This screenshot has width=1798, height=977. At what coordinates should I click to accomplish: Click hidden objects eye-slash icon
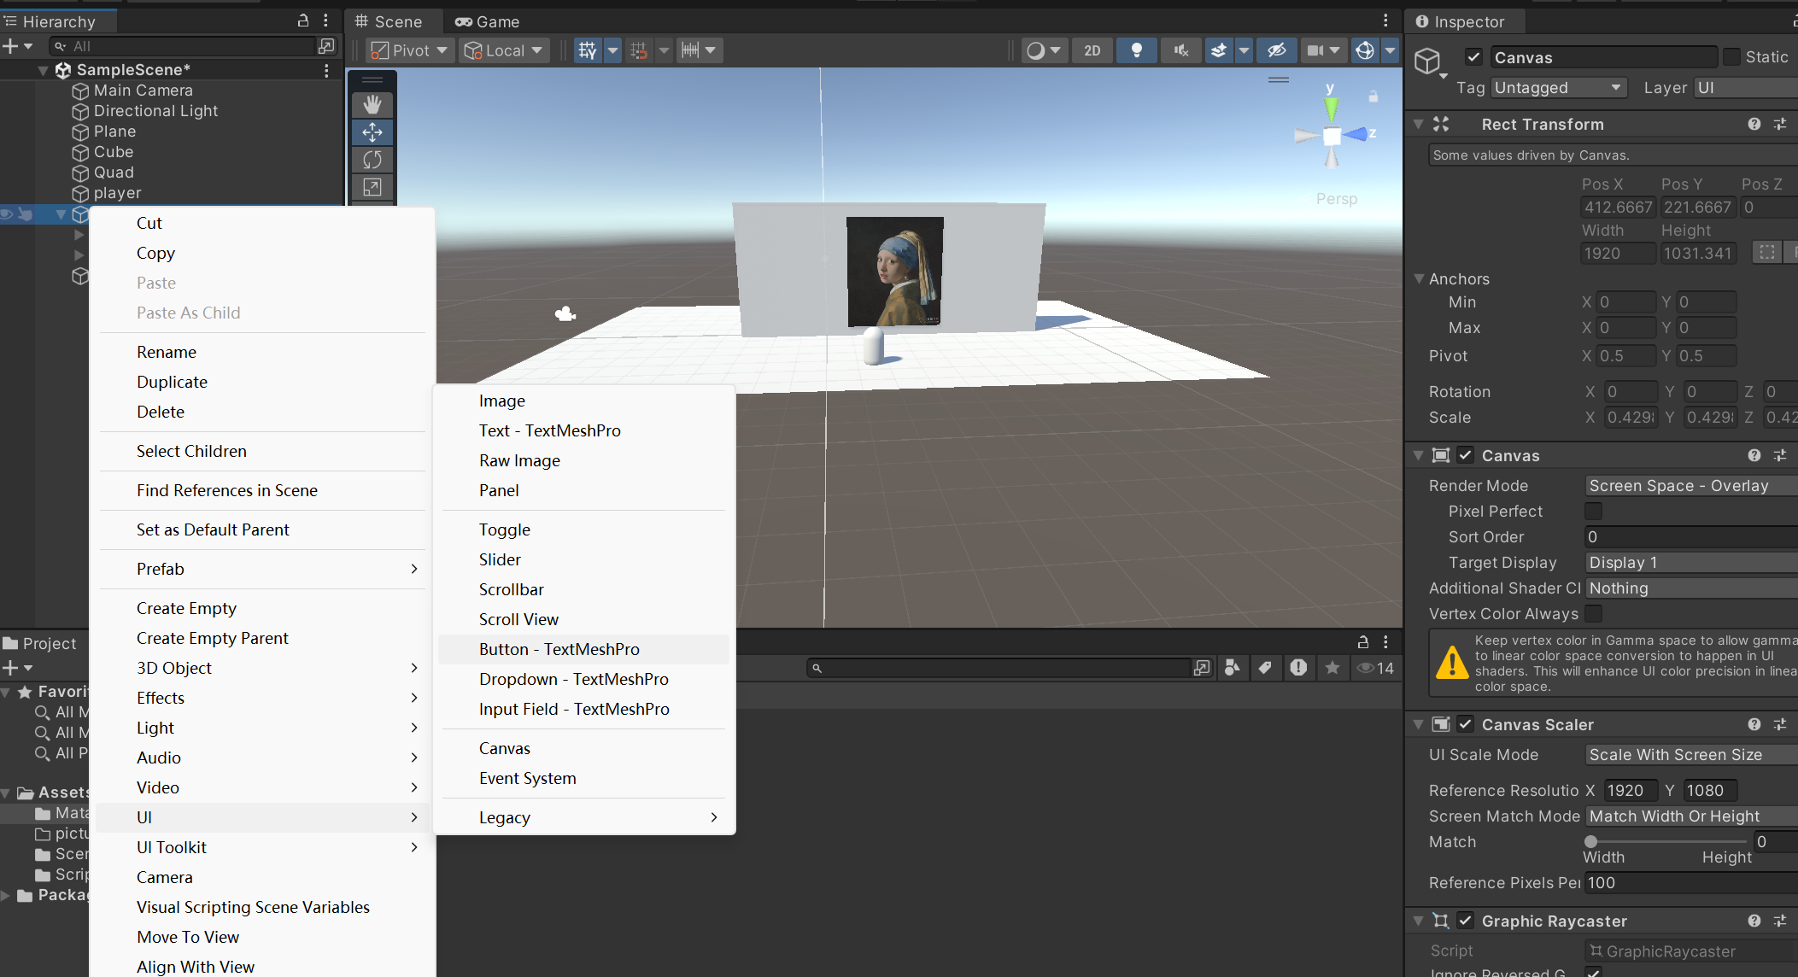click(1276, 50)
